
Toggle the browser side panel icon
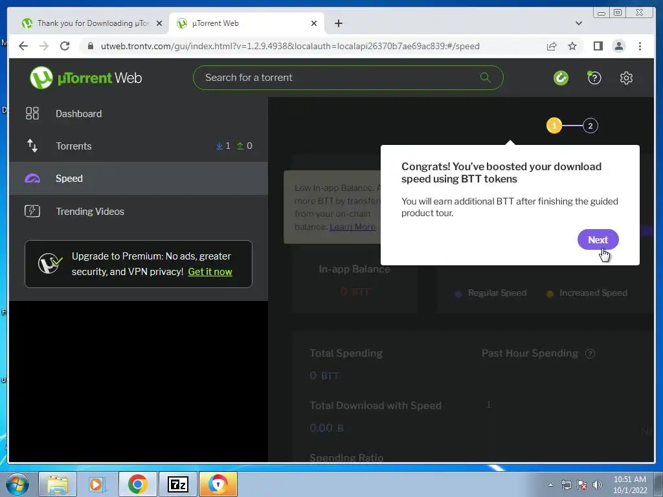(598, 46)
